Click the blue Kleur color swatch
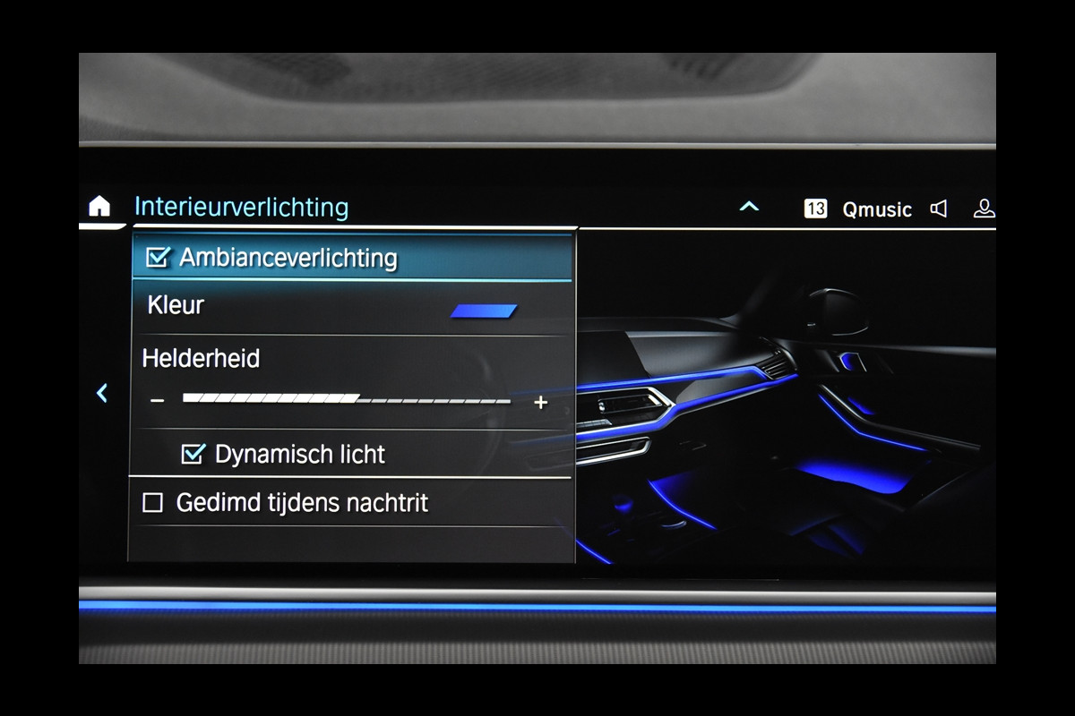This screenshot has width=1075, height=716. pyautogui.click(x=484, y=311)
